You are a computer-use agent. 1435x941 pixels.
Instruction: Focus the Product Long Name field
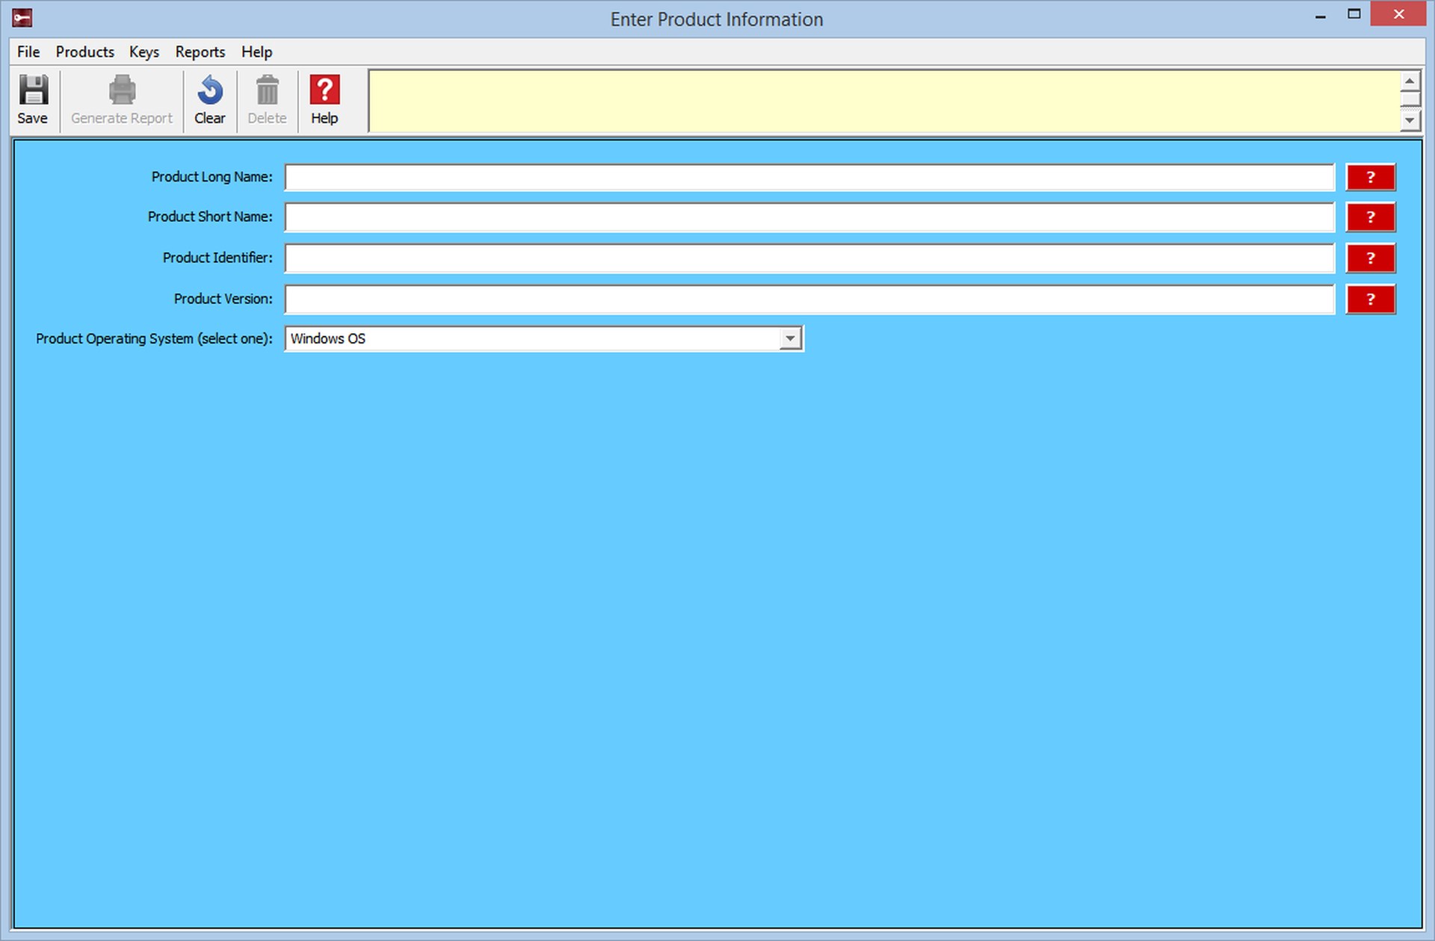tap(809, 178)
